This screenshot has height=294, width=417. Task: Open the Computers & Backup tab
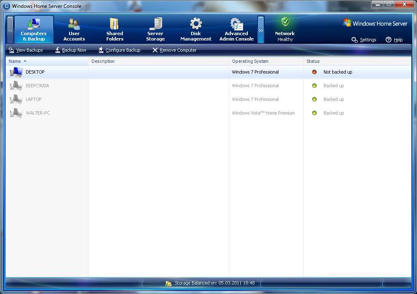tap(34, 29)
